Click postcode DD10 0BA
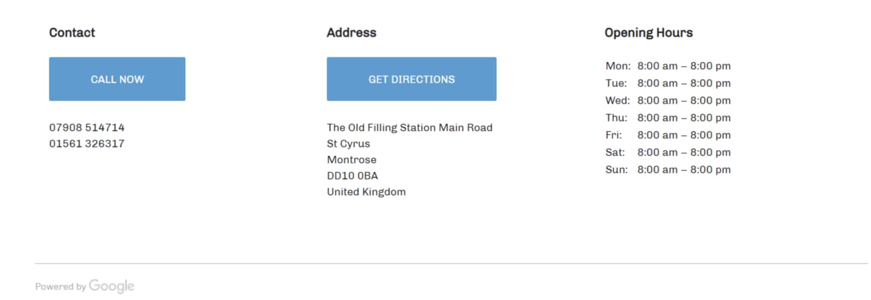871x300 pixels. (x=352, y=176)
